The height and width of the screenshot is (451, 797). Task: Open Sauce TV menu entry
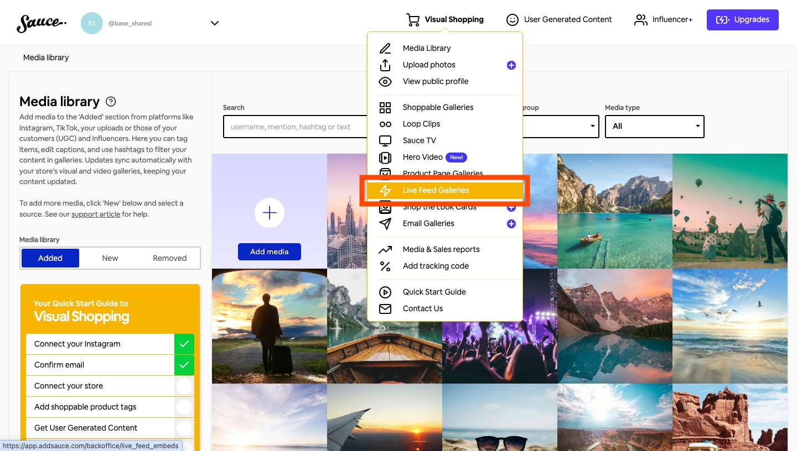420,140
